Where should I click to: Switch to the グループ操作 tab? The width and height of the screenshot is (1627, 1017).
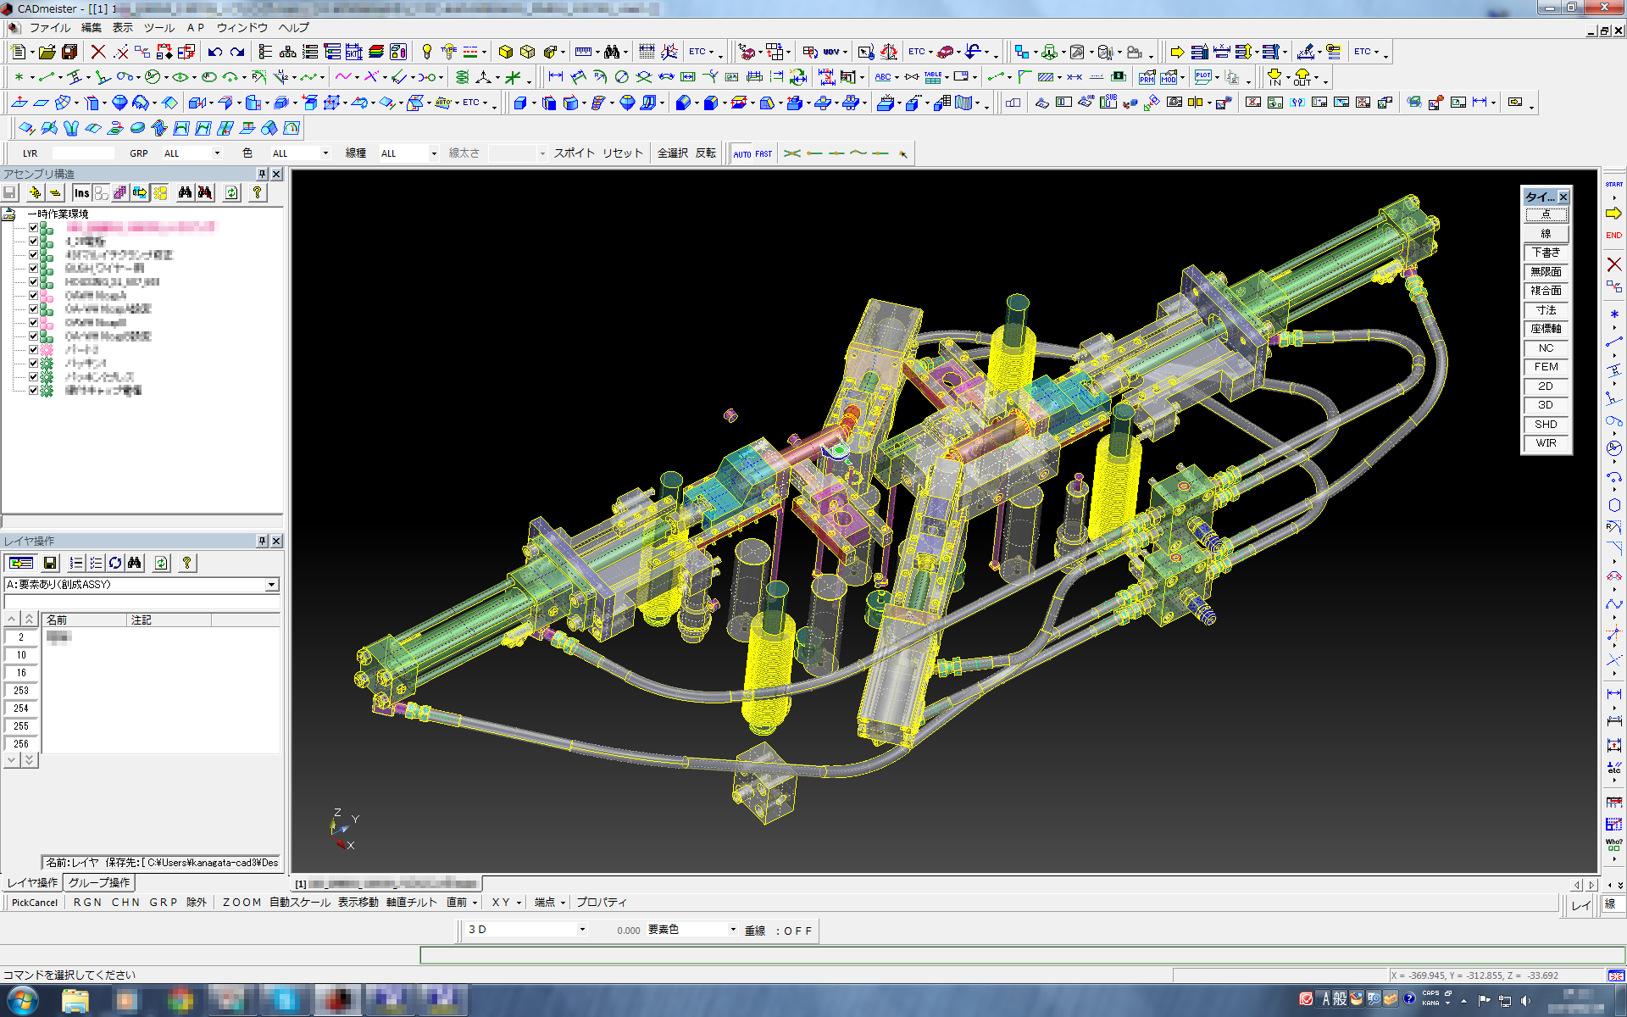(x=99, y=883)
